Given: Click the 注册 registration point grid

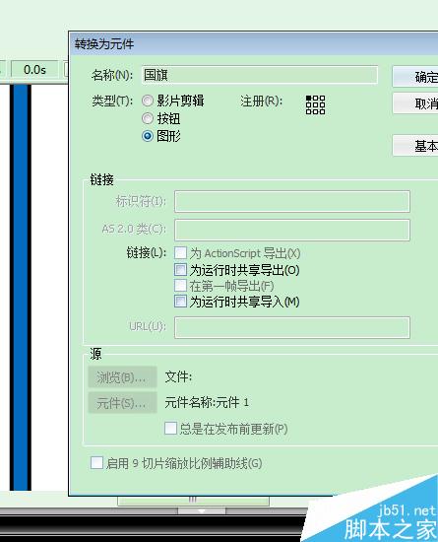Looking at the screenshot, I should tap(315, 104).
